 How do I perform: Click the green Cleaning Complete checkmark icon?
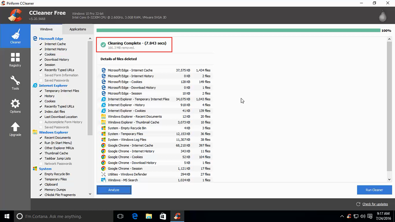(103, 45)
